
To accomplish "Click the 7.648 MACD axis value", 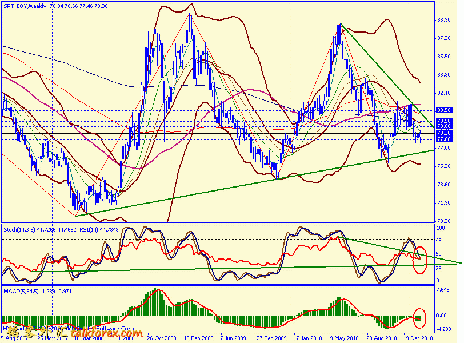I will 443,290.
